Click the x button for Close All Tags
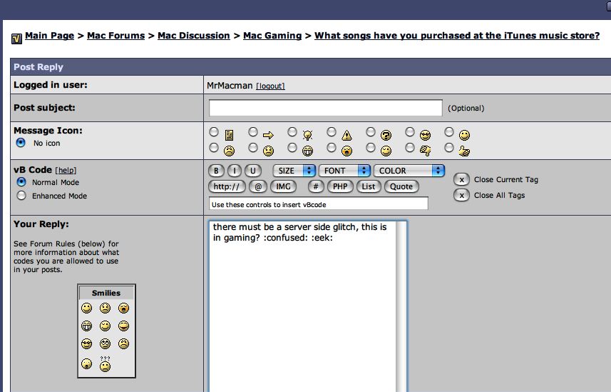The width and height of the screenshot is (611, 392). (461, 195)
